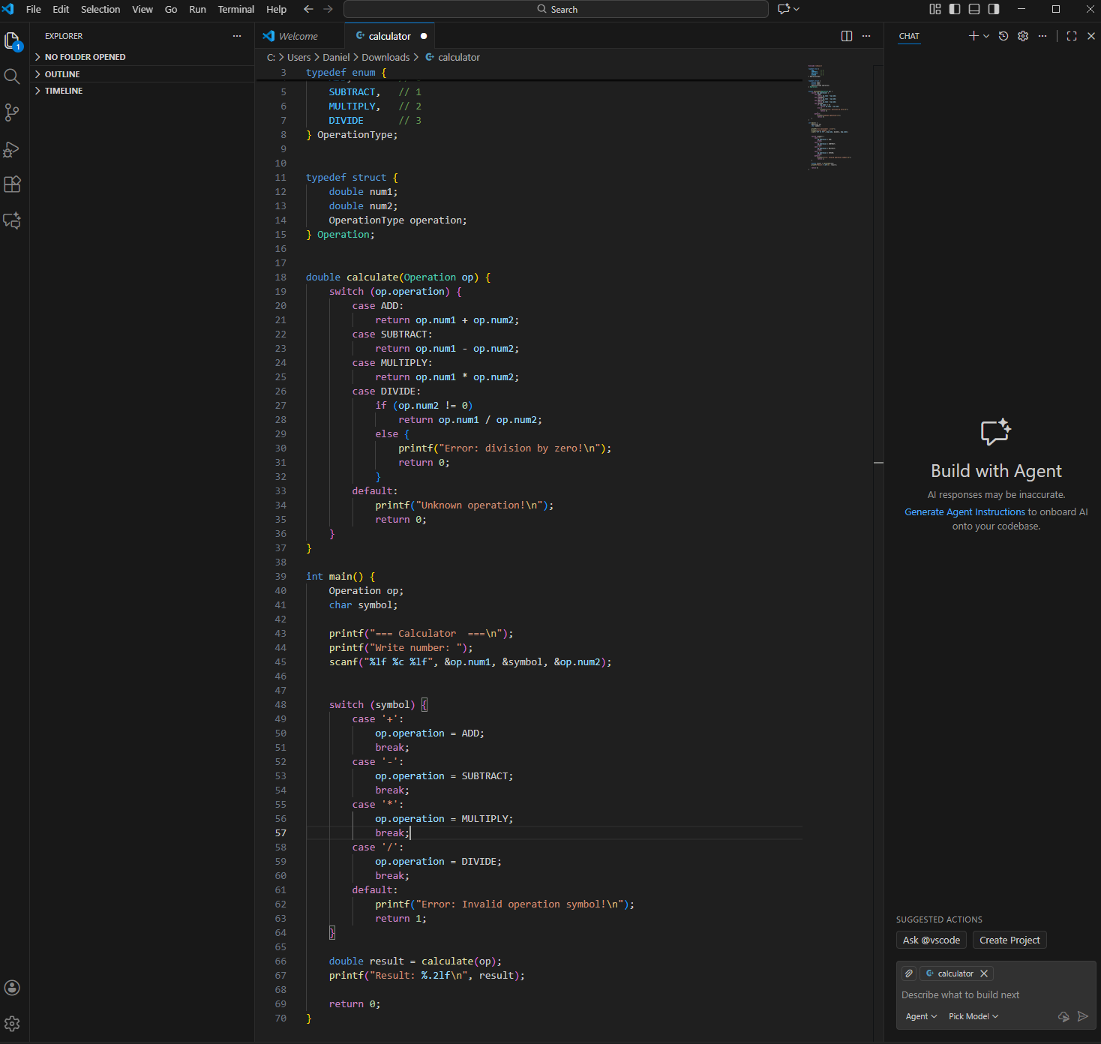Open the Search view in activity bar

(x=12, y=76)
